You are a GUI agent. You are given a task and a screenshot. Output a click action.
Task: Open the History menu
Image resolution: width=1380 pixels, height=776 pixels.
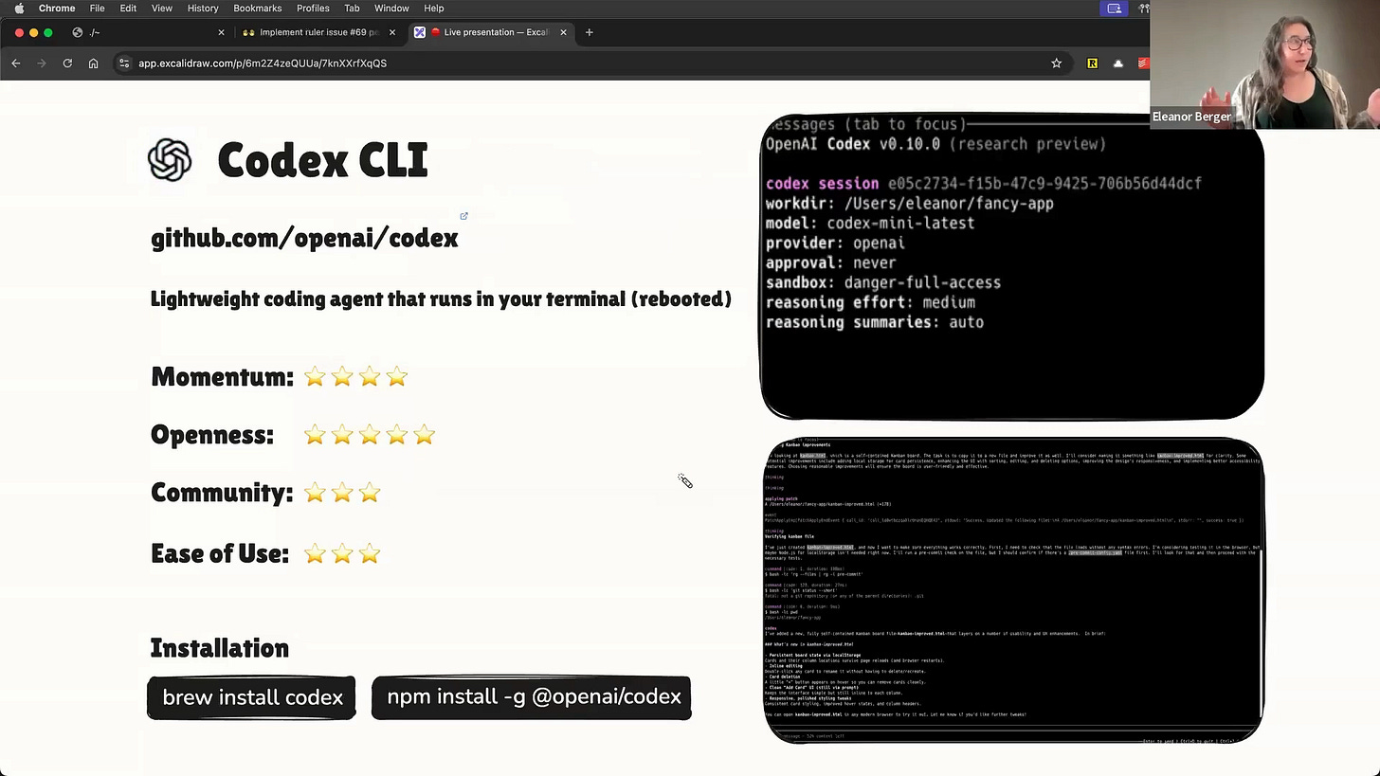point(202,8)
